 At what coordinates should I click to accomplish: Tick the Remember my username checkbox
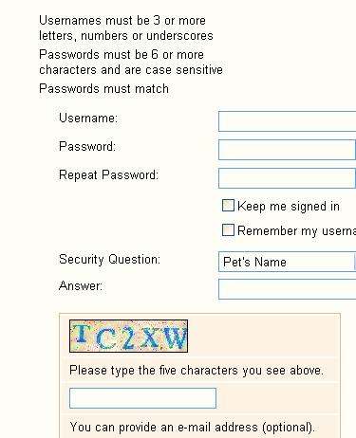[228, 230]
